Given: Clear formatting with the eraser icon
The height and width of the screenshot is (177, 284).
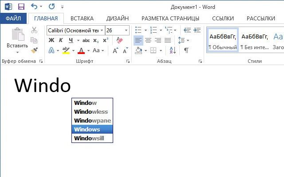Looking at the screenshot, I should point(119,40).
